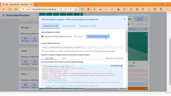Click Загрузить upload button in Желтый class

click(x=34, y=39)
